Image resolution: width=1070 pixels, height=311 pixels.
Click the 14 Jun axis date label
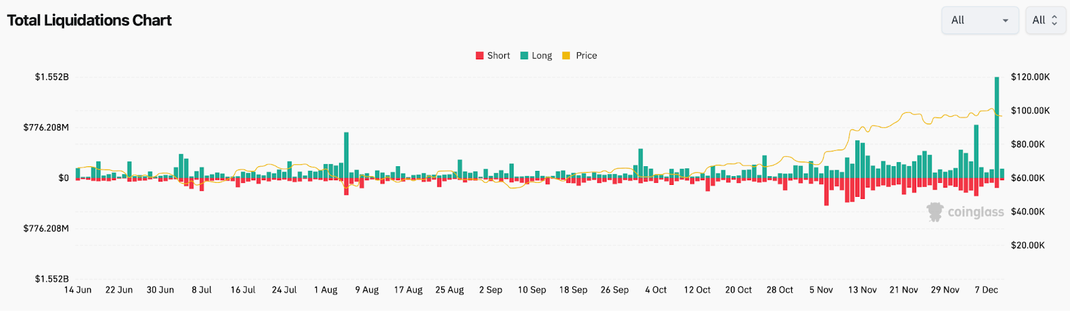[78, 290]
